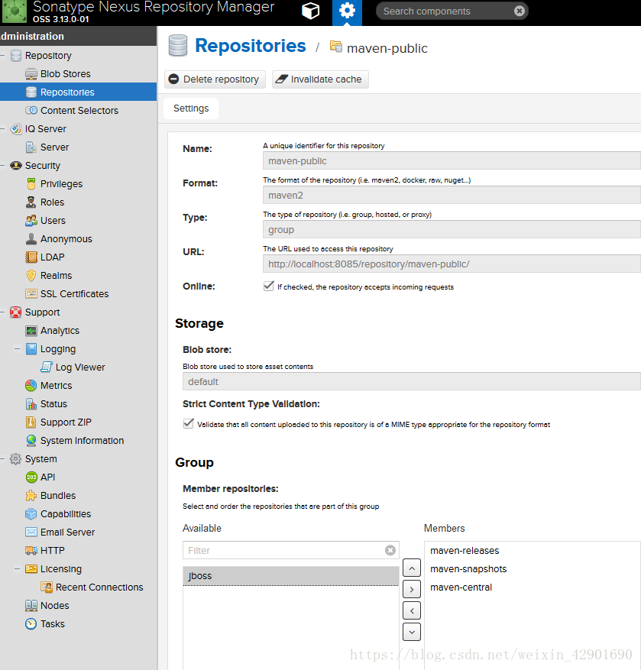Collapse the Security tree section
The height and width of the screenshot is (670, 641).
pyautogui.click(x=2, y=165)
